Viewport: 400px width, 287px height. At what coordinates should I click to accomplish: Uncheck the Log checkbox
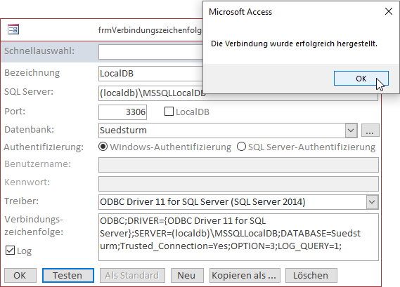pyautogui.click(x=11, y=251)
